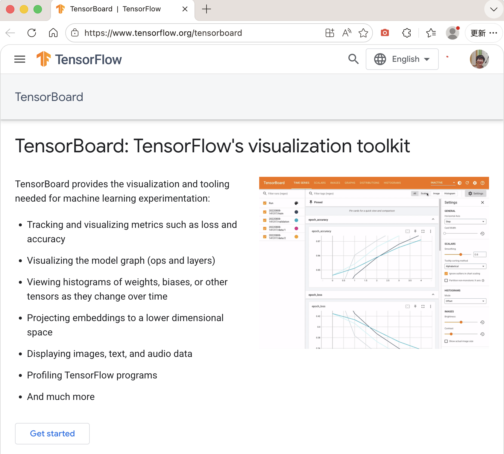
Task: Click the TensorBoard heading link in gray banner
Action: 49,97
